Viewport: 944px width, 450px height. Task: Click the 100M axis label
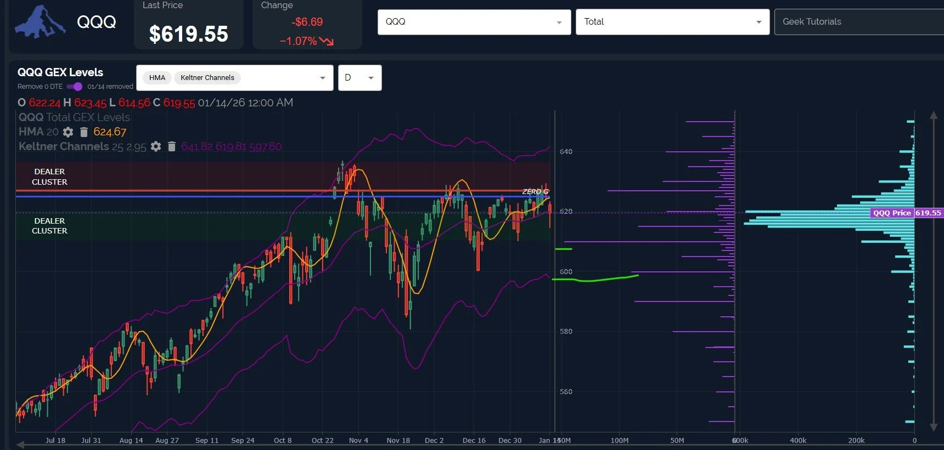620,440
